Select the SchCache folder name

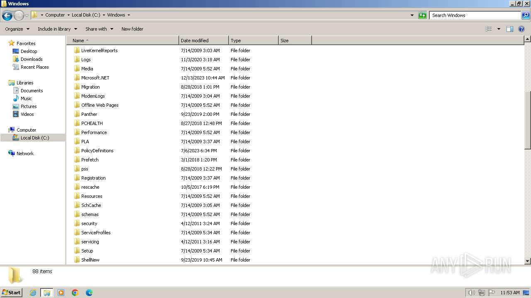(x=91, y=205)
